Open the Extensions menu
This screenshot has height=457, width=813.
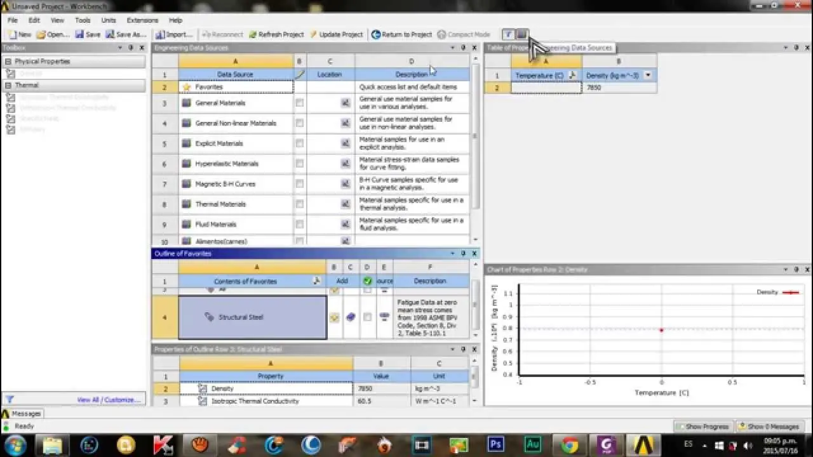142,20
